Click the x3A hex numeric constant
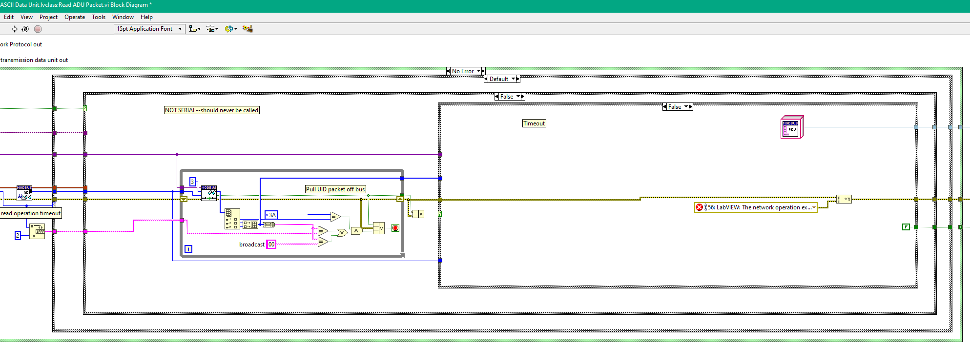Screen dimensions: 970x347 (271, 215)
